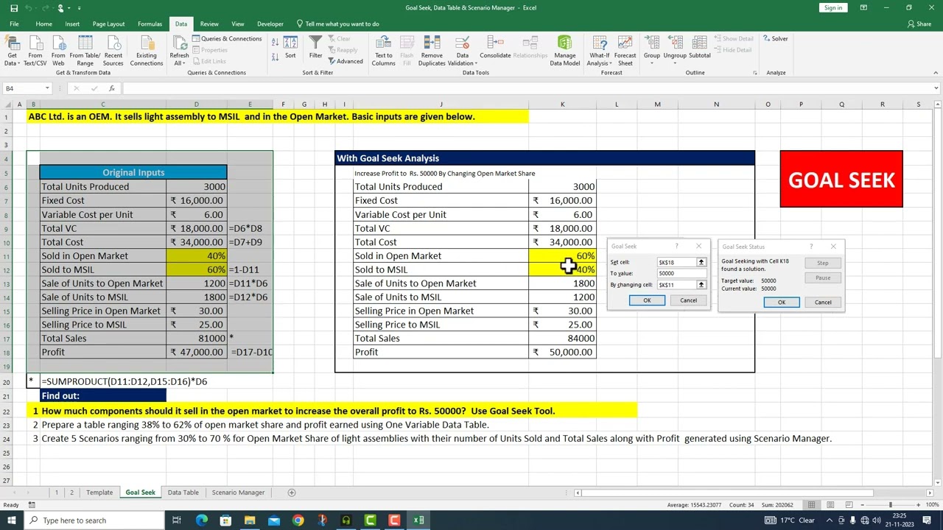This screenshot has width=943, height=530.
Task: Expand the Name Box dropdown
Action: pos(47,88)
